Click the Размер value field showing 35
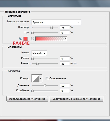This screenshot has height=121, width=110. click(x=65, y=64)
